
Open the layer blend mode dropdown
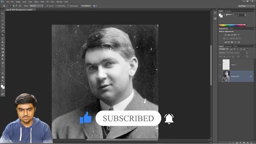[x=226, y=53]
